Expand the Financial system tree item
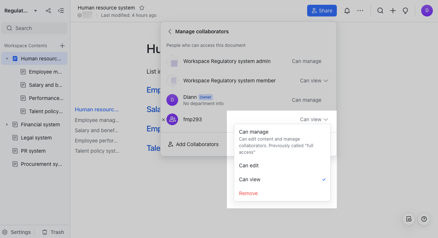 7,124
